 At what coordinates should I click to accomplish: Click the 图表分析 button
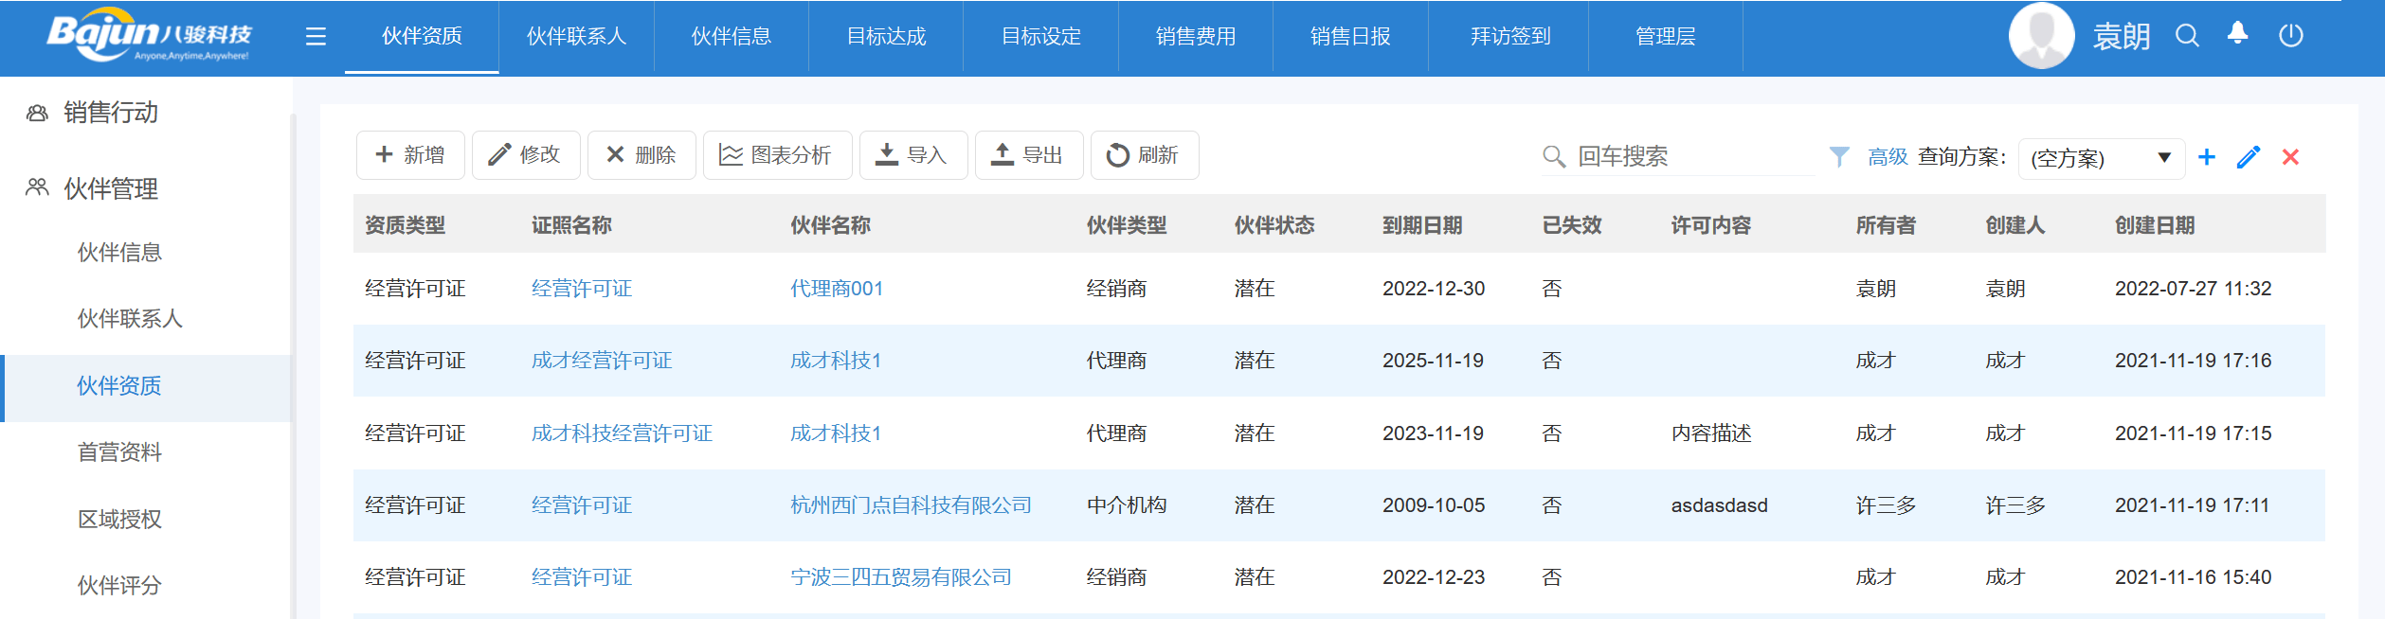pyautogui.click(x=777, y=155)
